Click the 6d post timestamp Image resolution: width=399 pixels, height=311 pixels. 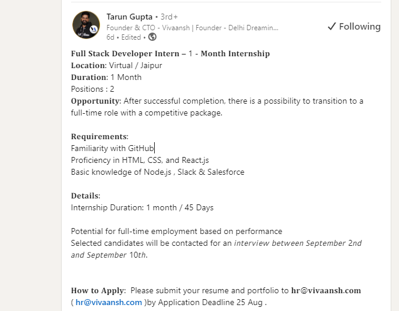pos(111,37)
